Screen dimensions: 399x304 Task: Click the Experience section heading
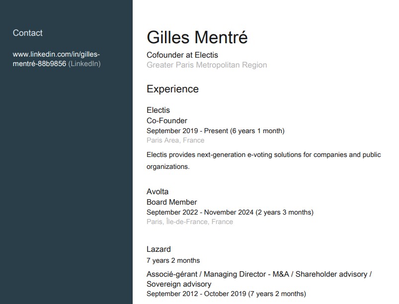172,89
